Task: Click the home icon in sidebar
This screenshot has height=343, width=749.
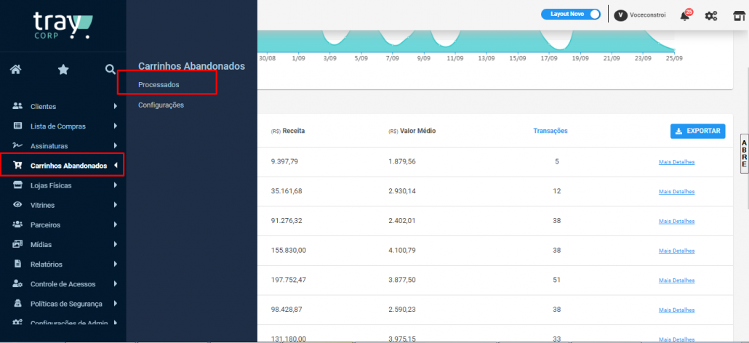Action: (15, 70)
